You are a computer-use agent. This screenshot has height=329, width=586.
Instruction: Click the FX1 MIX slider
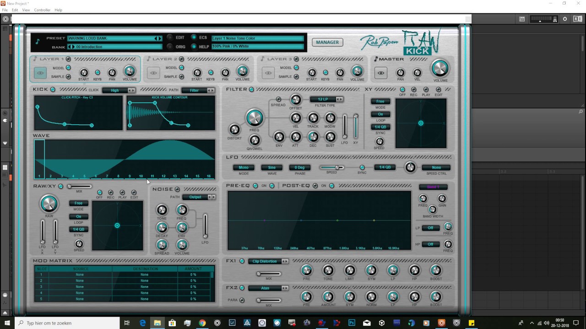tap(268, 274)
